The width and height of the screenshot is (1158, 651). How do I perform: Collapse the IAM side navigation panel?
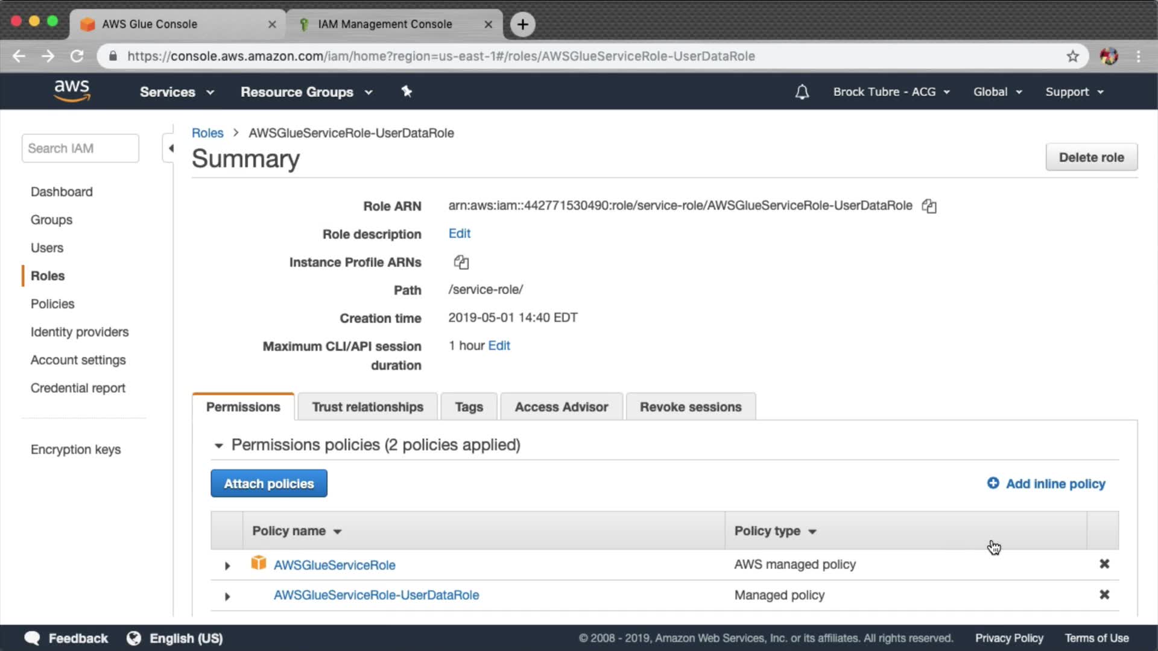click(171, 148)
